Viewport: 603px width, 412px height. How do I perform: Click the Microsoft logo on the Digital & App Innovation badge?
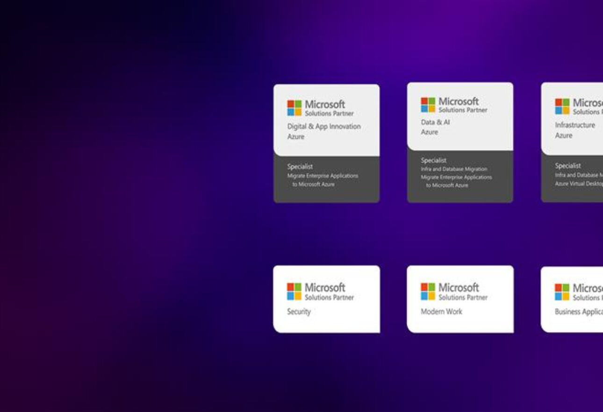pos(294,108)
